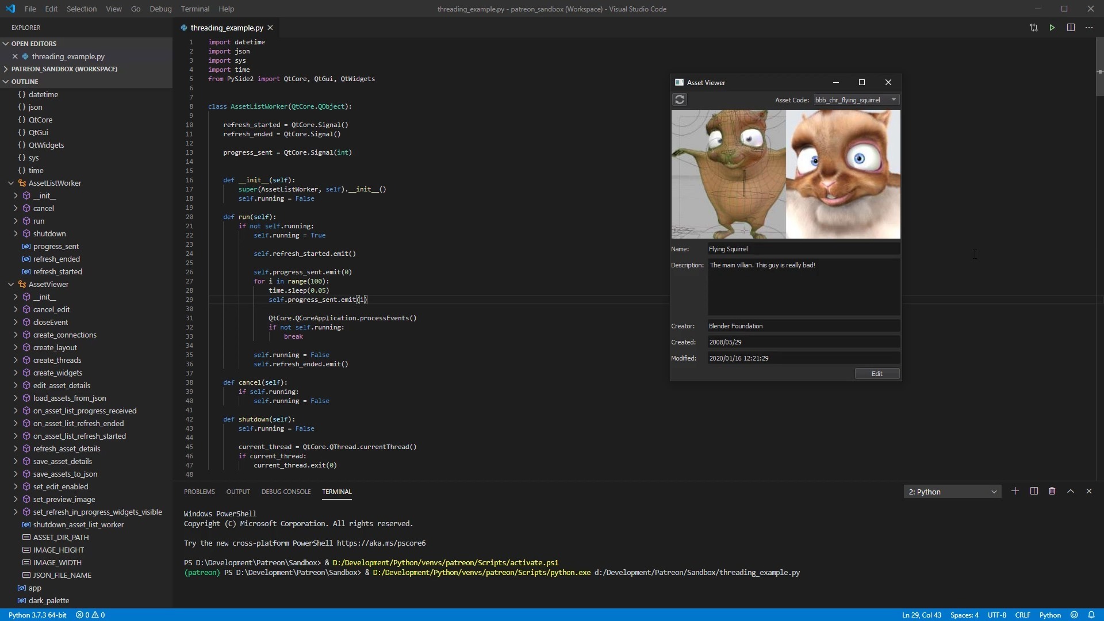
Task: Open the Asset Code combo box
Action: tap(856, 100)
